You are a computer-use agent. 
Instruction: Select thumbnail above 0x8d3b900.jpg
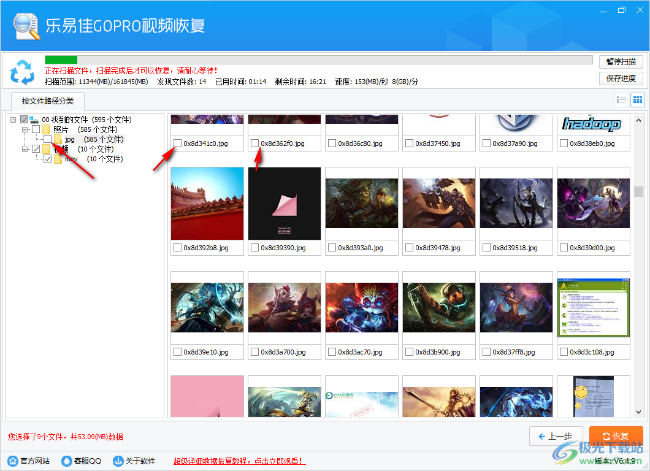click(439, 308)
